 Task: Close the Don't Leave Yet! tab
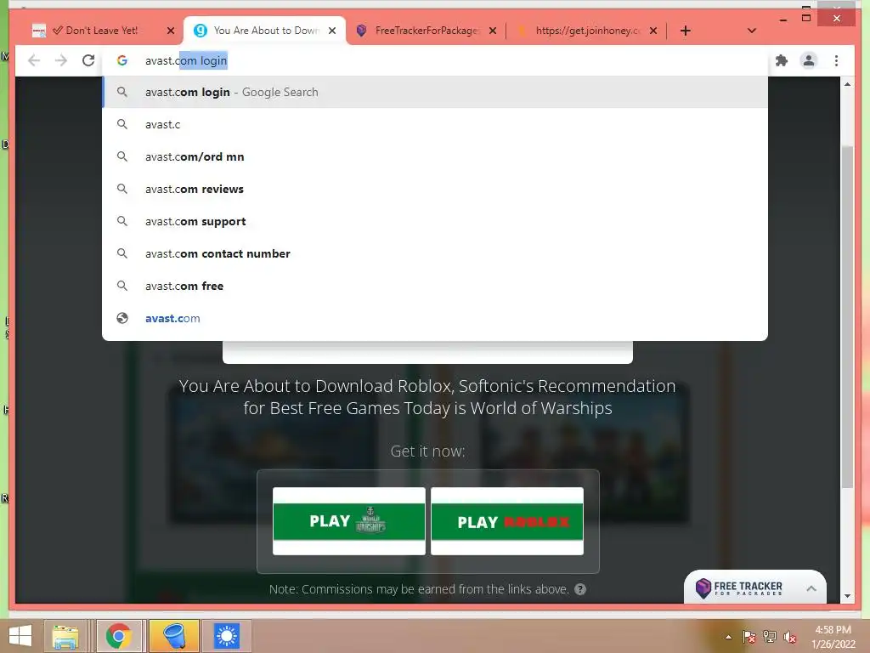pyautogui.click(x=171, y=31)
